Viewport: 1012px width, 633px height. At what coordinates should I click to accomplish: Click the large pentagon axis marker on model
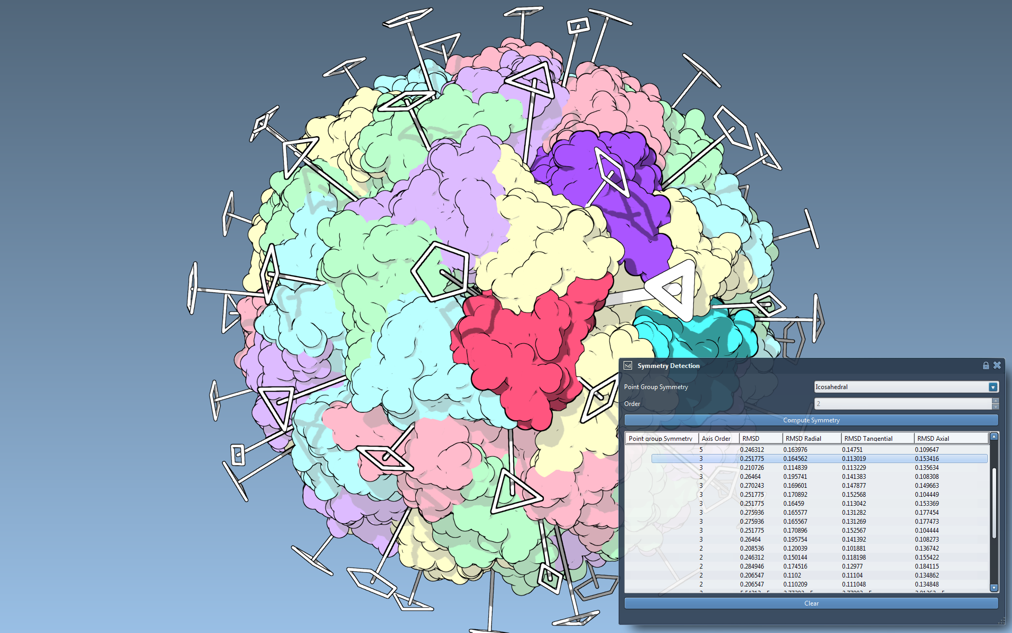pyautogui.click(x=440, y=272)
